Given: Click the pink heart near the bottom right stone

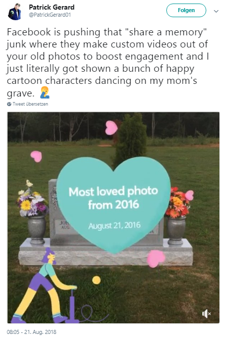Looking at the screenshot, I should point(156,258).
